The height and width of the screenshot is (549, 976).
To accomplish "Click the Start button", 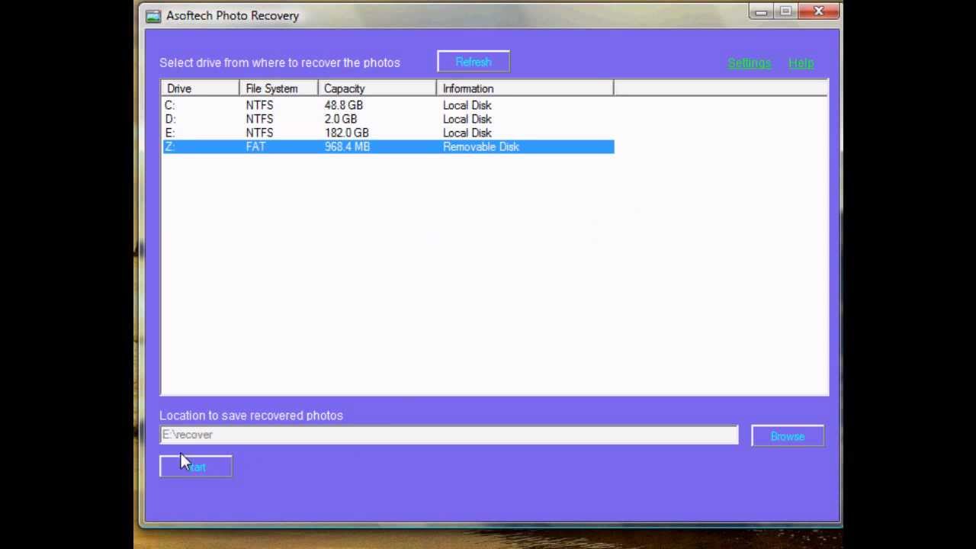I will (196, 467).
